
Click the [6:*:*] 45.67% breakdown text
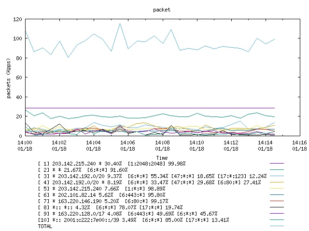197,214
